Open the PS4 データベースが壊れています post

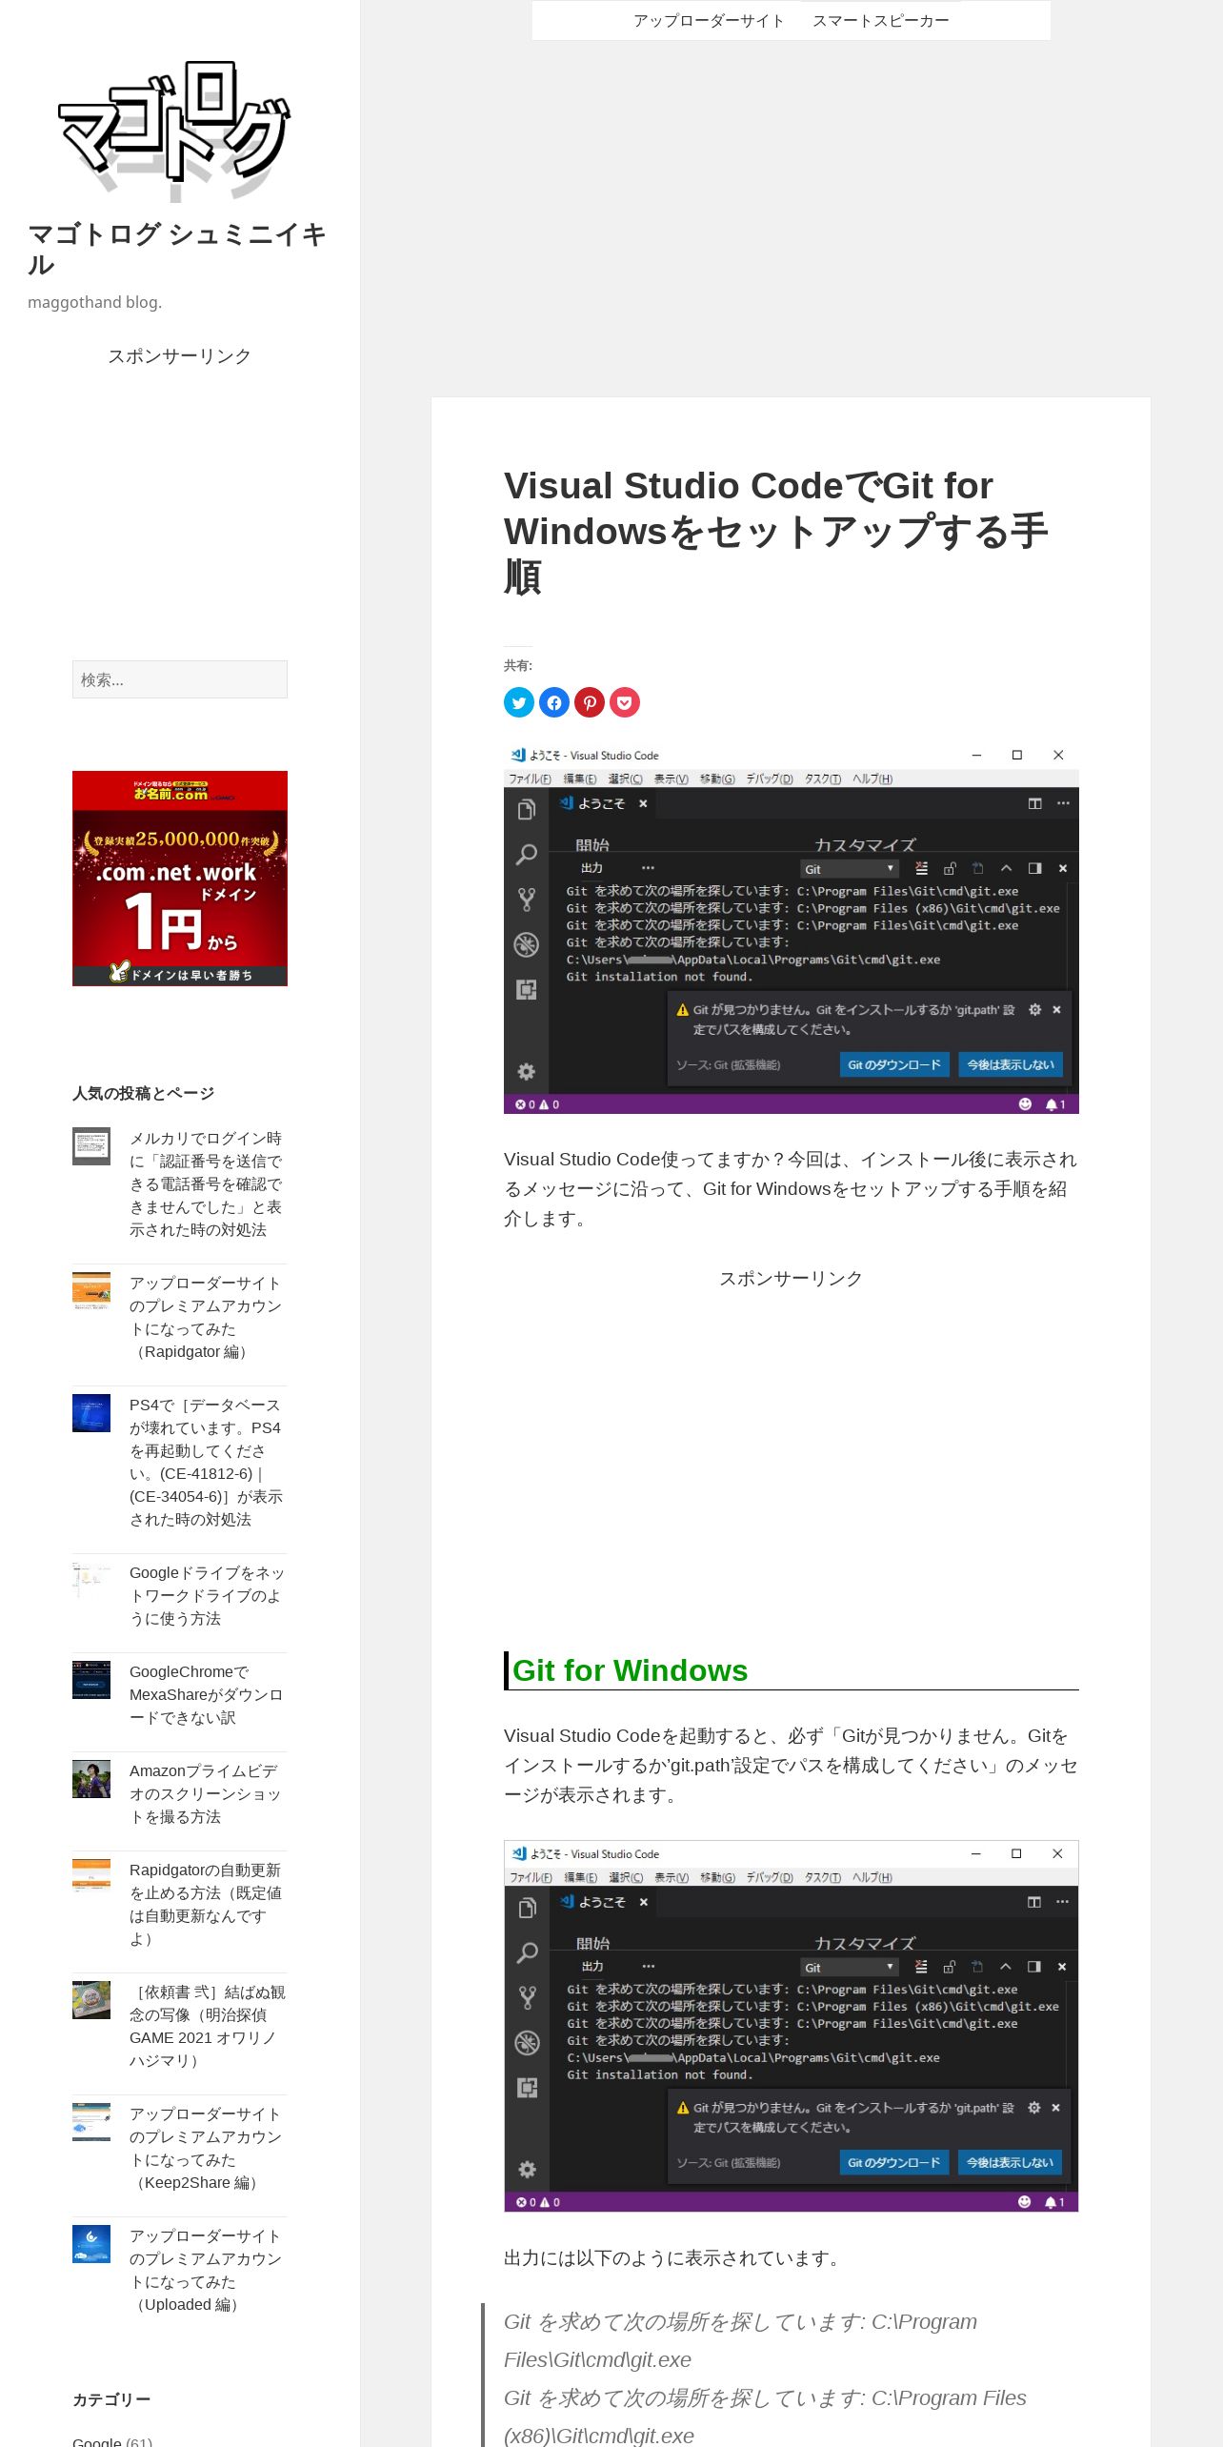[x=206, y=1463]
